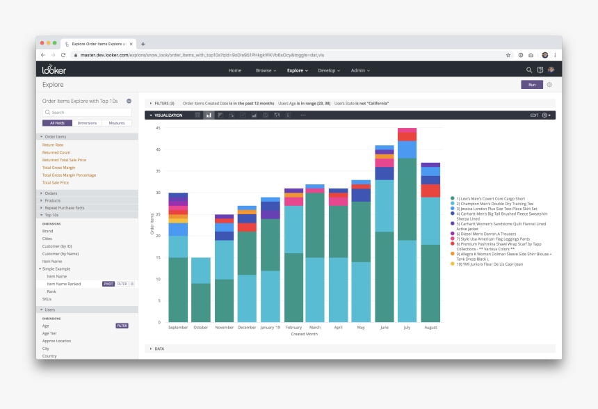
Task: Select the column chart visualization icon
Action: point(209,115)
